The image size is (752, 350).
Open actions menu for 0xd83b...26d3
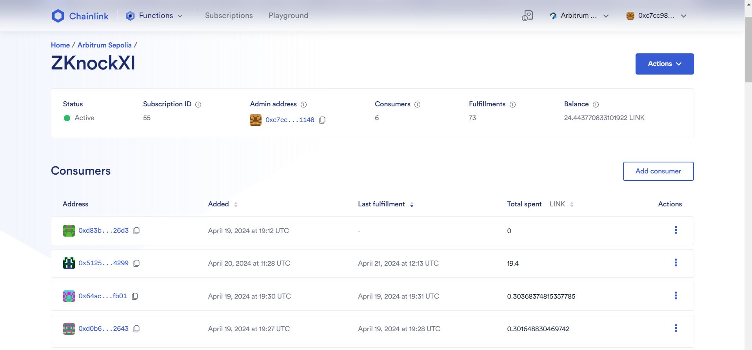pyautogui.click(x=676, y=230)
